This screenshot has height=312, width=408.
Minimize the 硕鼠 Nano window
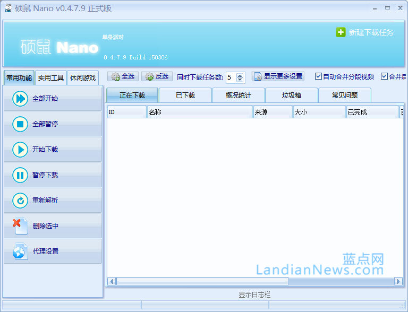375,8
